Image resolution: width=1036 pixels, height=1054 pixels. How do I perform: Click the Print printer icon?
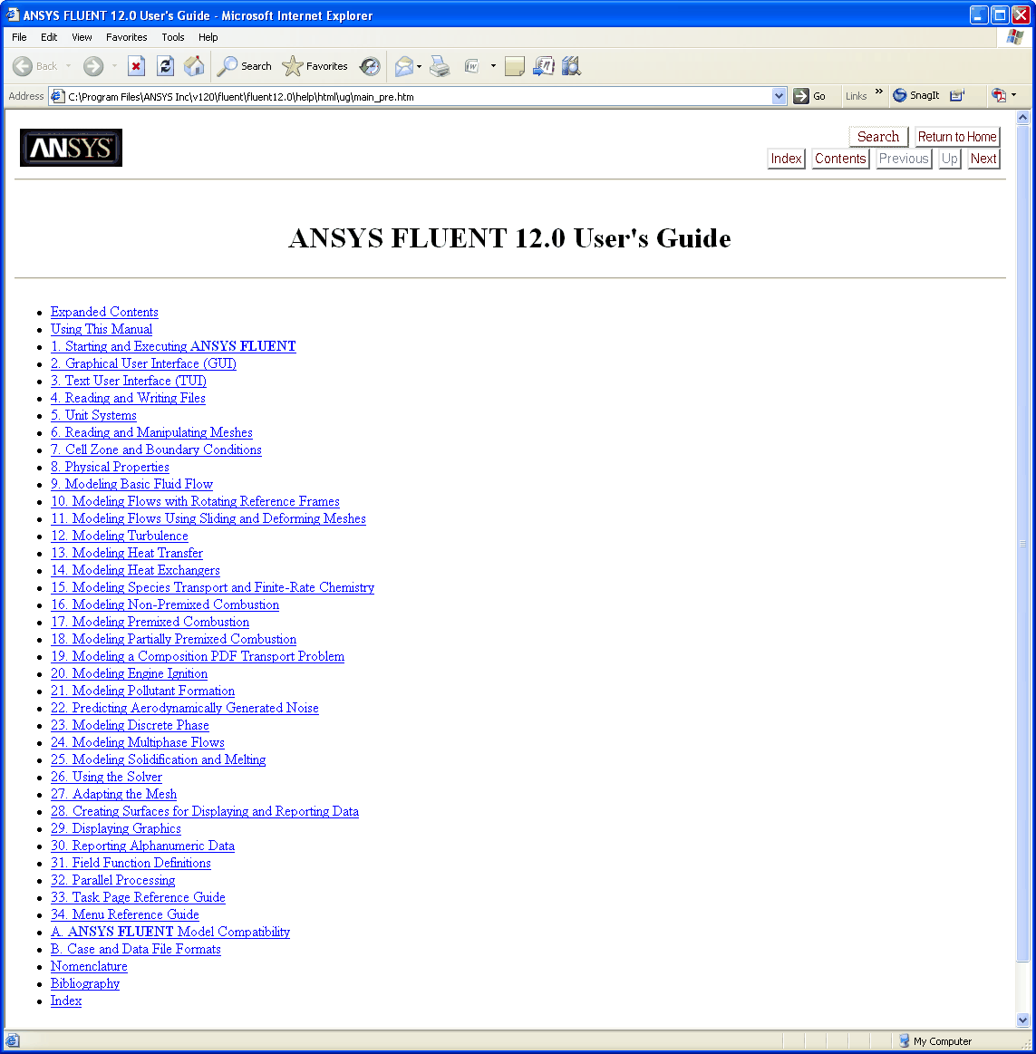(x=440, y=66)
